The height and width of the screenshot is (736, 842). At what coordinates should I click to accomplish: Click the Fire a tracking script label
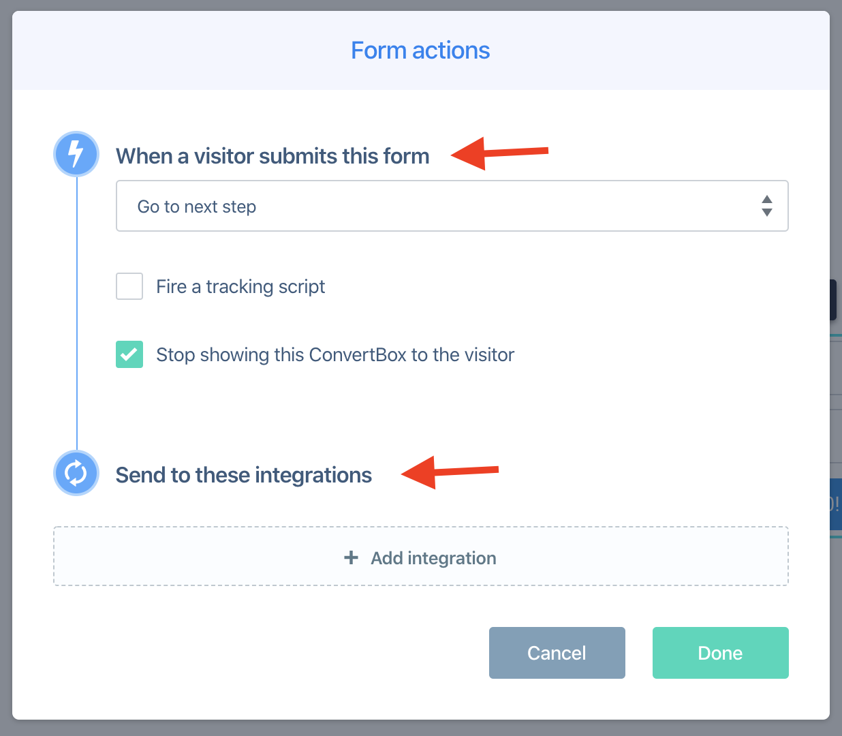coord(240,287)
